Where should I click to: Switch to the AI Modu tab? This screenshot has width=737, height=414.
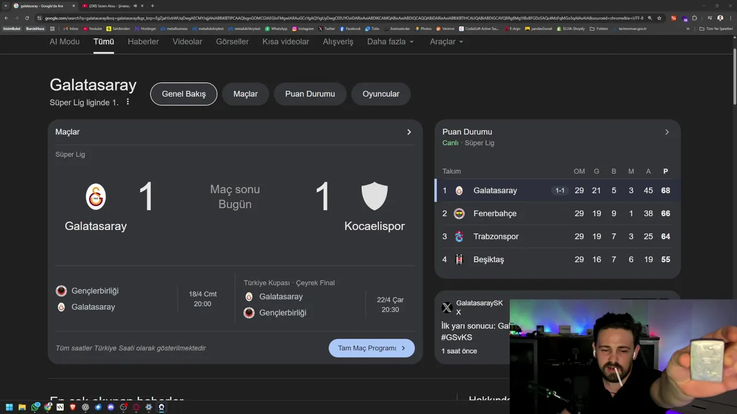[x=64, y=41]
